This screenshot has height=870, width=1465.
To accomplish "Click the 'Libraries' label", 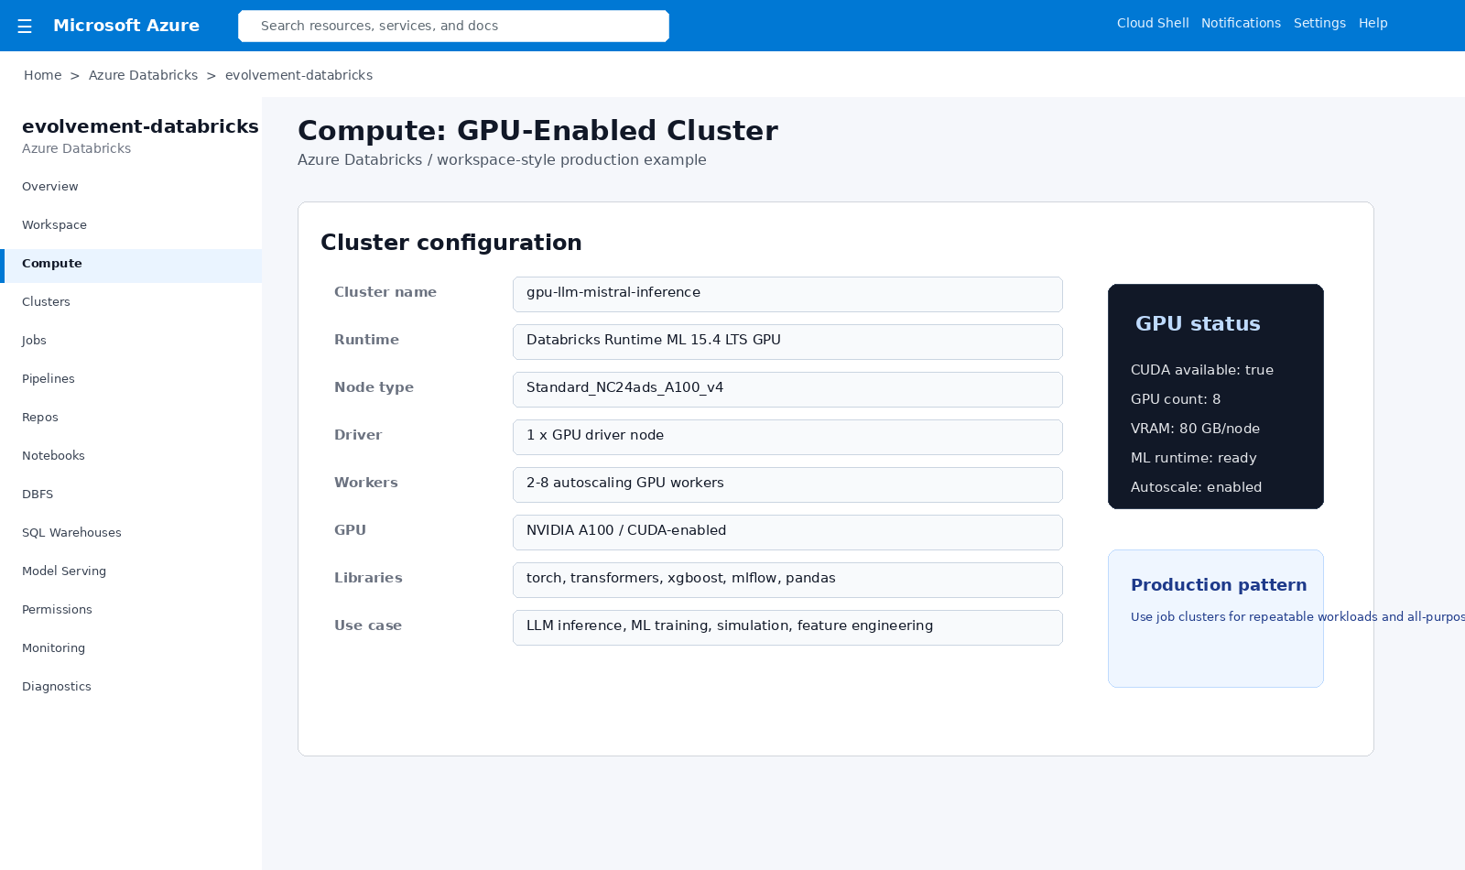I will [x=368, y=578].
